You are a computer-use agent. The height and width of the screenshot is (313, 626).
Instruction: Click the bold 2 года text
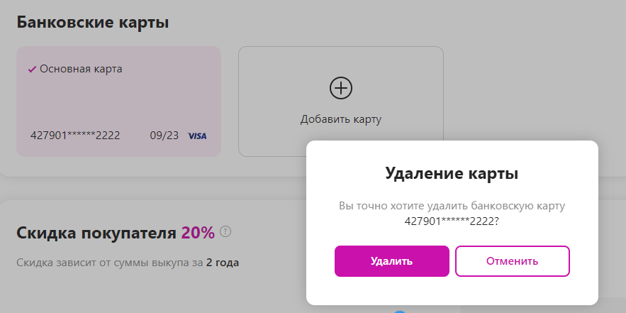(x=223, y=263)
